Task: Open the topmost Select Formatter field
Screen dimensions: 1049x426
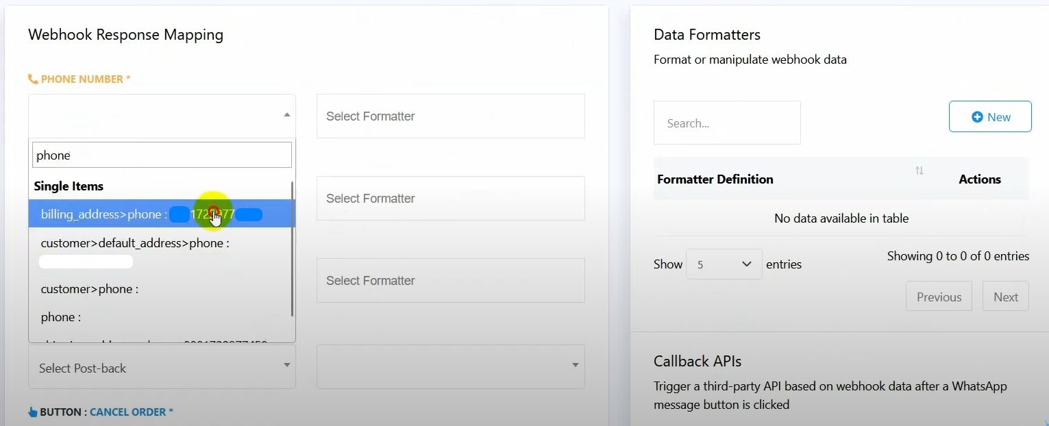Action: [x=450, y=116]
